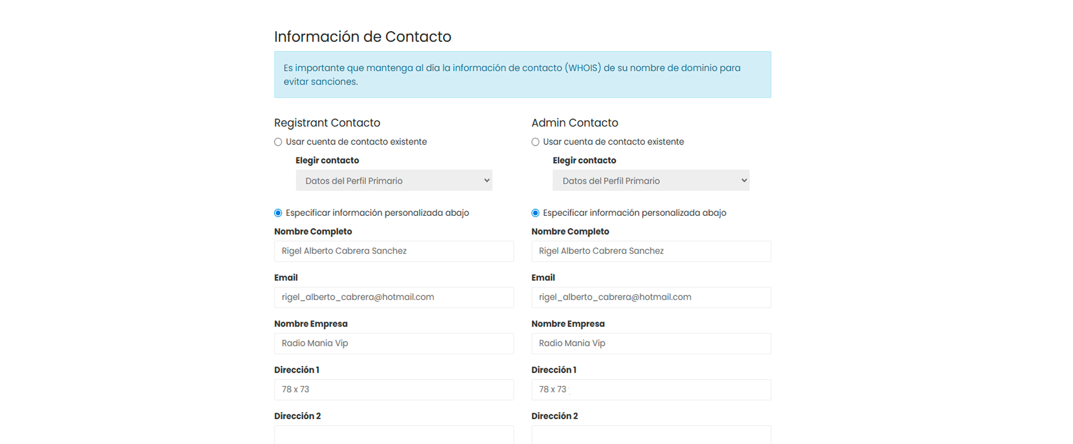The width and height of the screenshot is (1073, 444).
Task: Focus the Registrant Email field
Action: tap(393, 297)
